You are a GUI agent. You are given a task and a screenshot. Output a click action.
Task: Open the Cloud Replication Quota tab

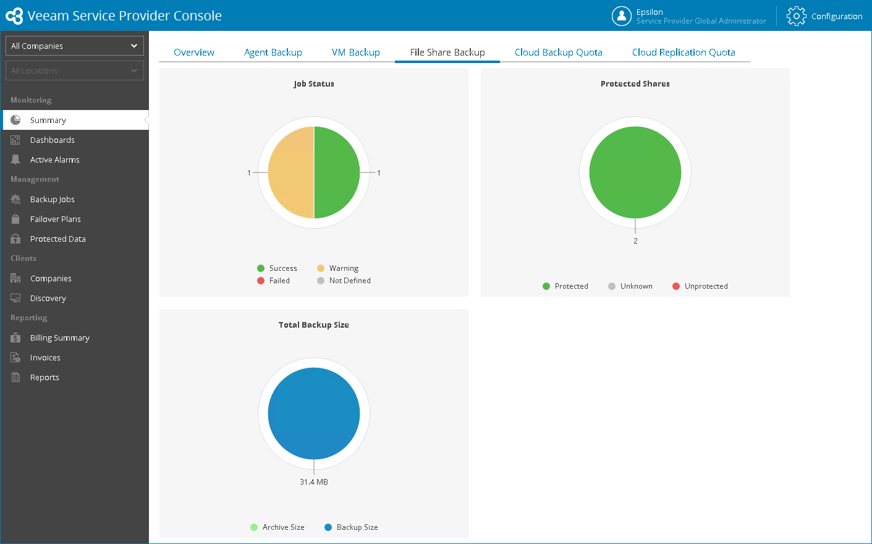point(684,53)
